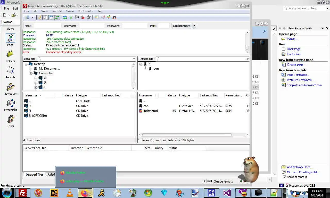Viewport: 330px width, 198px height.
Task: Toggle the transfer queue display
Action: (x=57, y=17)
